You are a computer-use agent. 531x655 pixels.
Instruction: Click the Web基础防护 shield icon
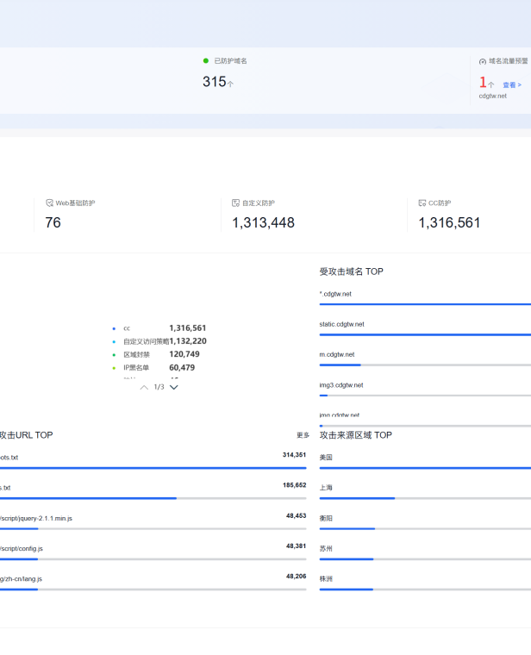(x=49, y=203)
